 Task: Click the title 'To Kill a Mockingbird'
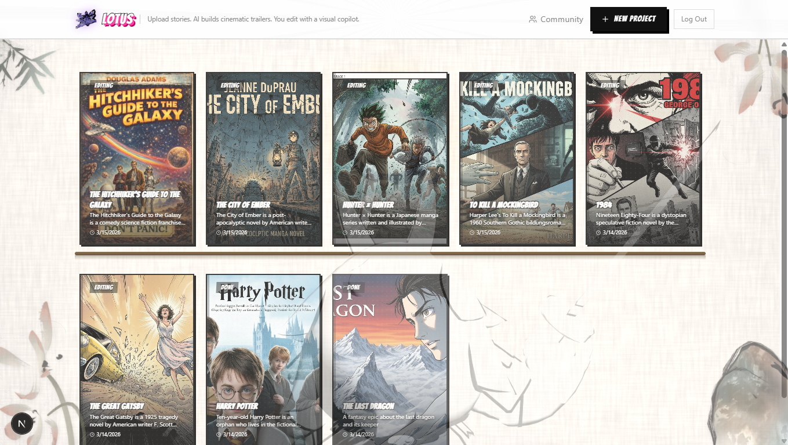pyautogui.click(x=504, y=205)
